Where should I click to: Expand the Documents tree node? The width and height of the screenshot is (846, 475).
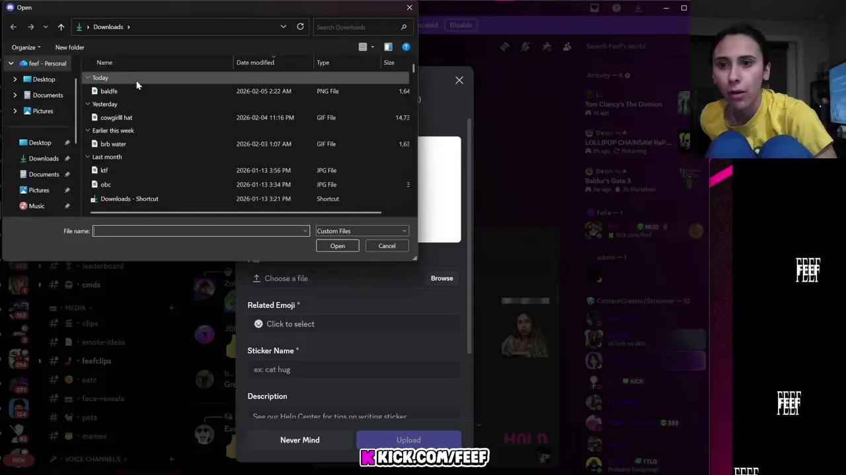click(x=15, y=95)
